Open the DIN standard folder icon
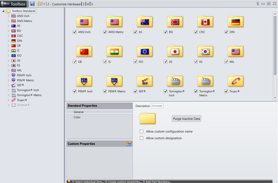This screenshot has height=183, width=278. [x=235, y=22]
